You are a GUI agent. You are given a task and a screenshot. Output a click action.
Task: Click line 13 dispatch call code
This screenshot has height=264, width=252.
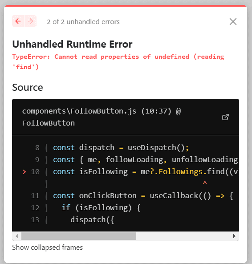point(92,220)
